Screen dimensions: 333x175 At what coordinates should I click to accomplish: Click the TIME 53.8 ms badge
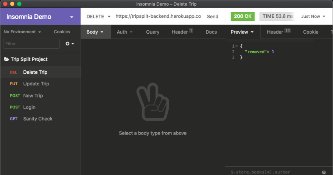278,16
